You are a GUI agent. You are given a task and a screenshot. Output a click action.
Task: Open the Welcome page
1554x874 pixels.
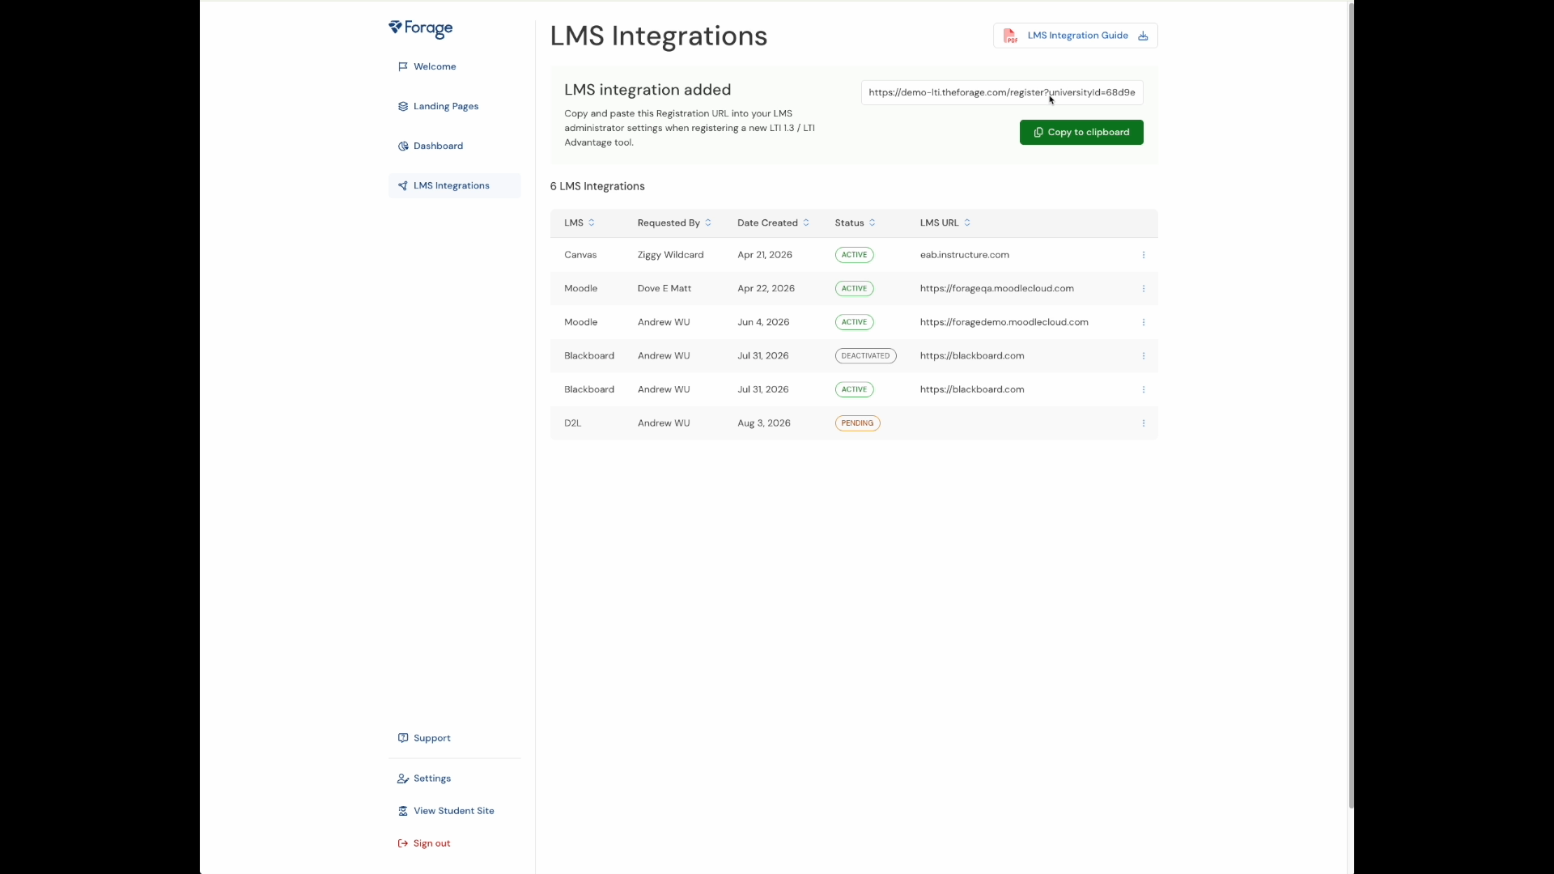[454, 66]
